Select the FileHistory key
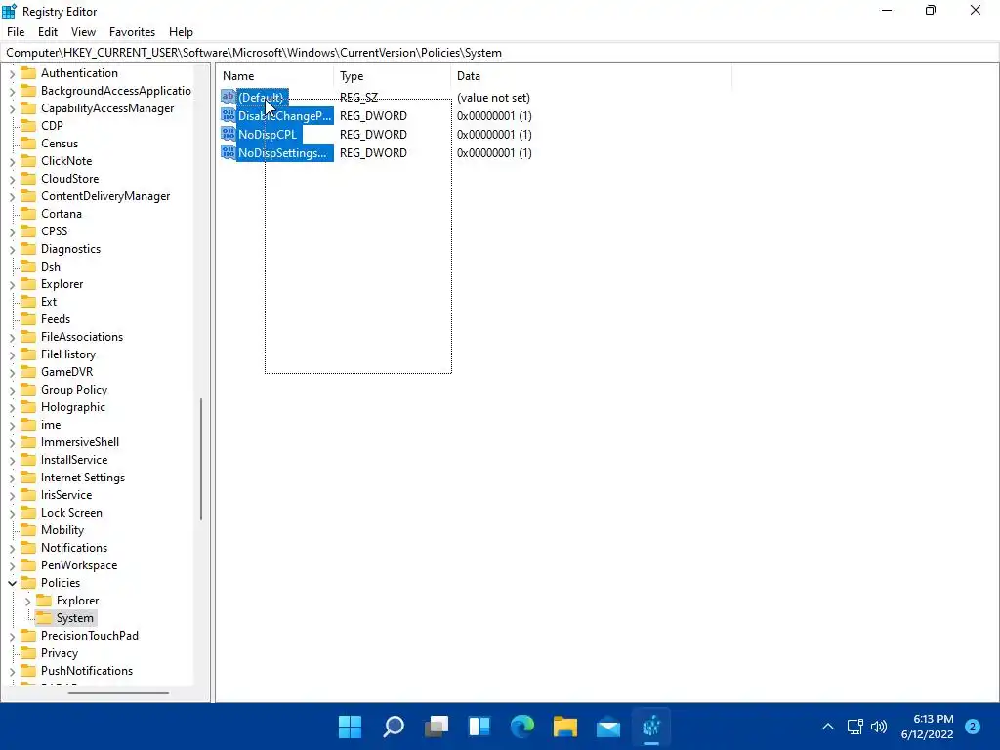 68,354
